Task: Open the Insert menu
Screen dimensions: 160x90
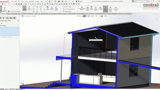Action: coord(22,1)
